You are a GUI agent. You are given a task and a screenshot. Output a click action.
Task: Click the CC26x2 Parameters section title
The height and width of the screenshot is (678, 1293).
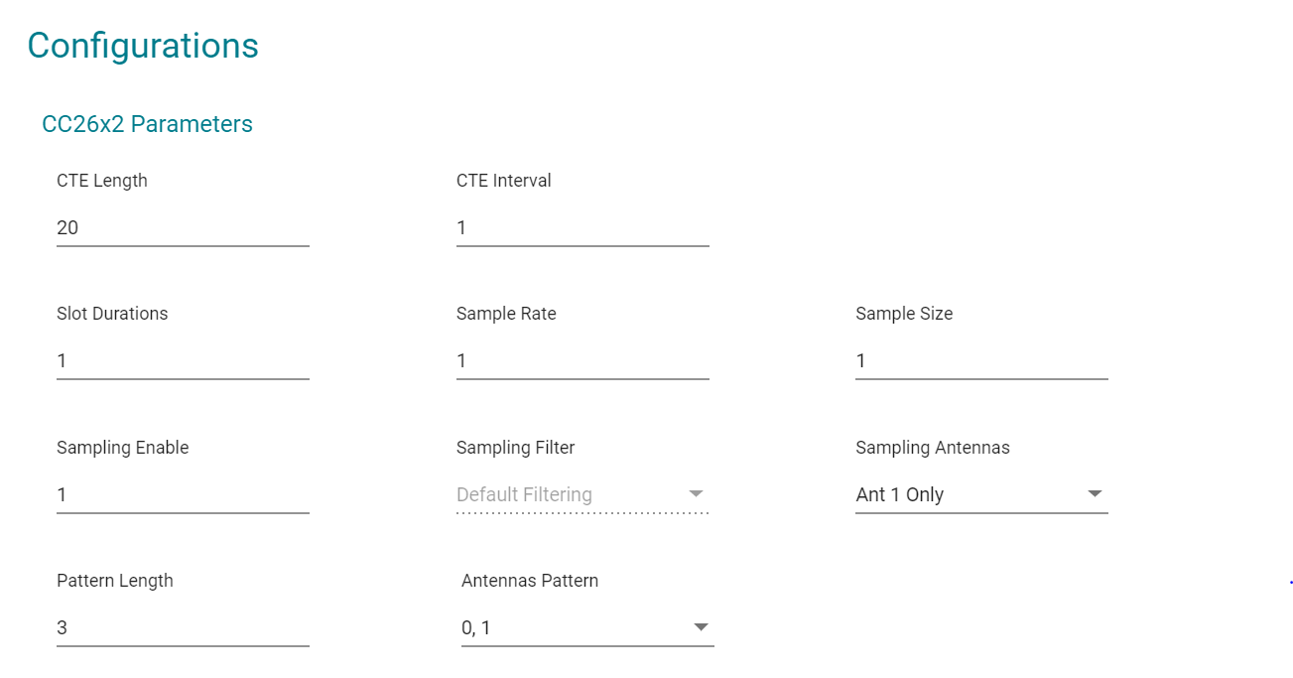(x=147, y=124)
